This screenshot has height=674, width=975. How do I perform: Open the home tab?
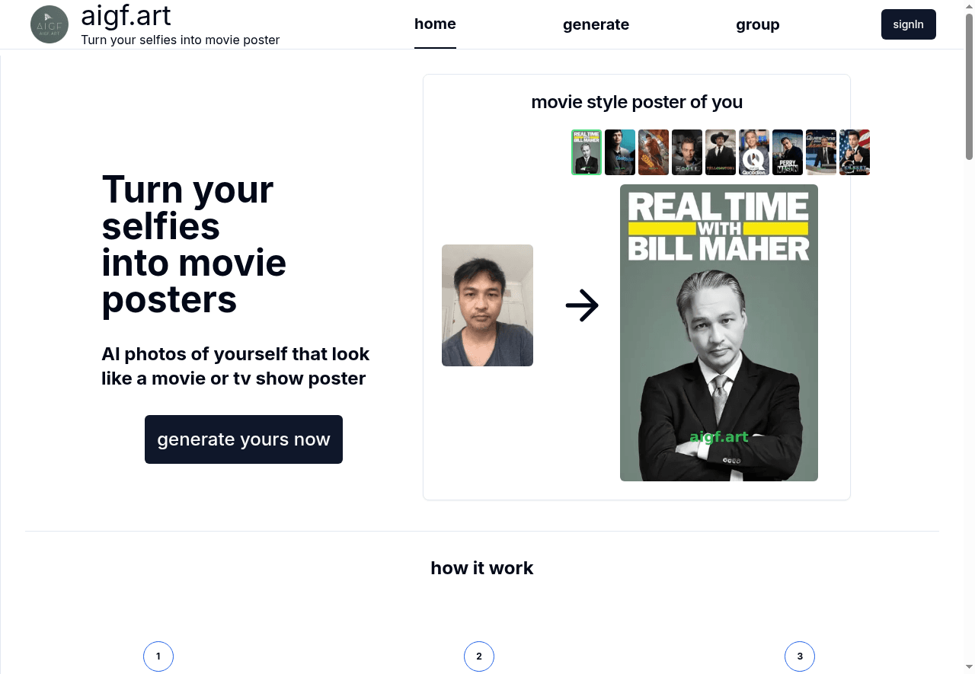(x=435, y=24)
